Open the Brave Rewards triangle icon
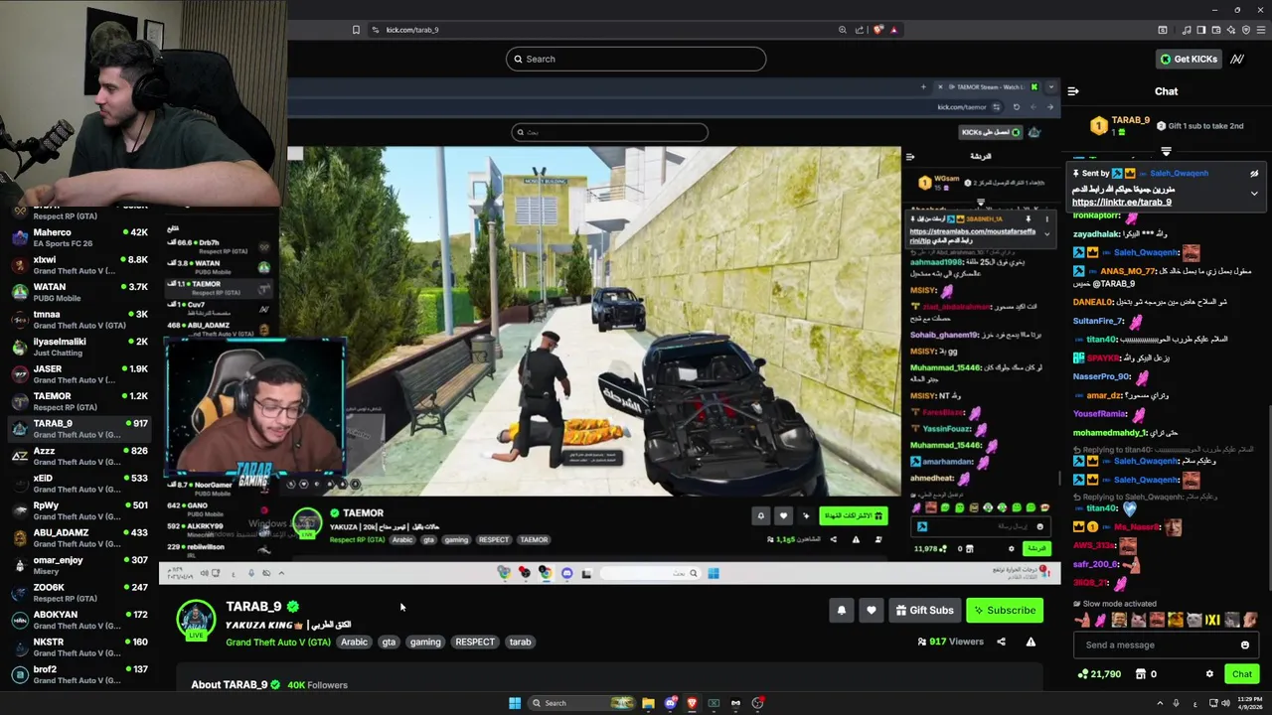Image resolution: width=1272 pixels, height=715 pixels. click(x=894, y=30)
